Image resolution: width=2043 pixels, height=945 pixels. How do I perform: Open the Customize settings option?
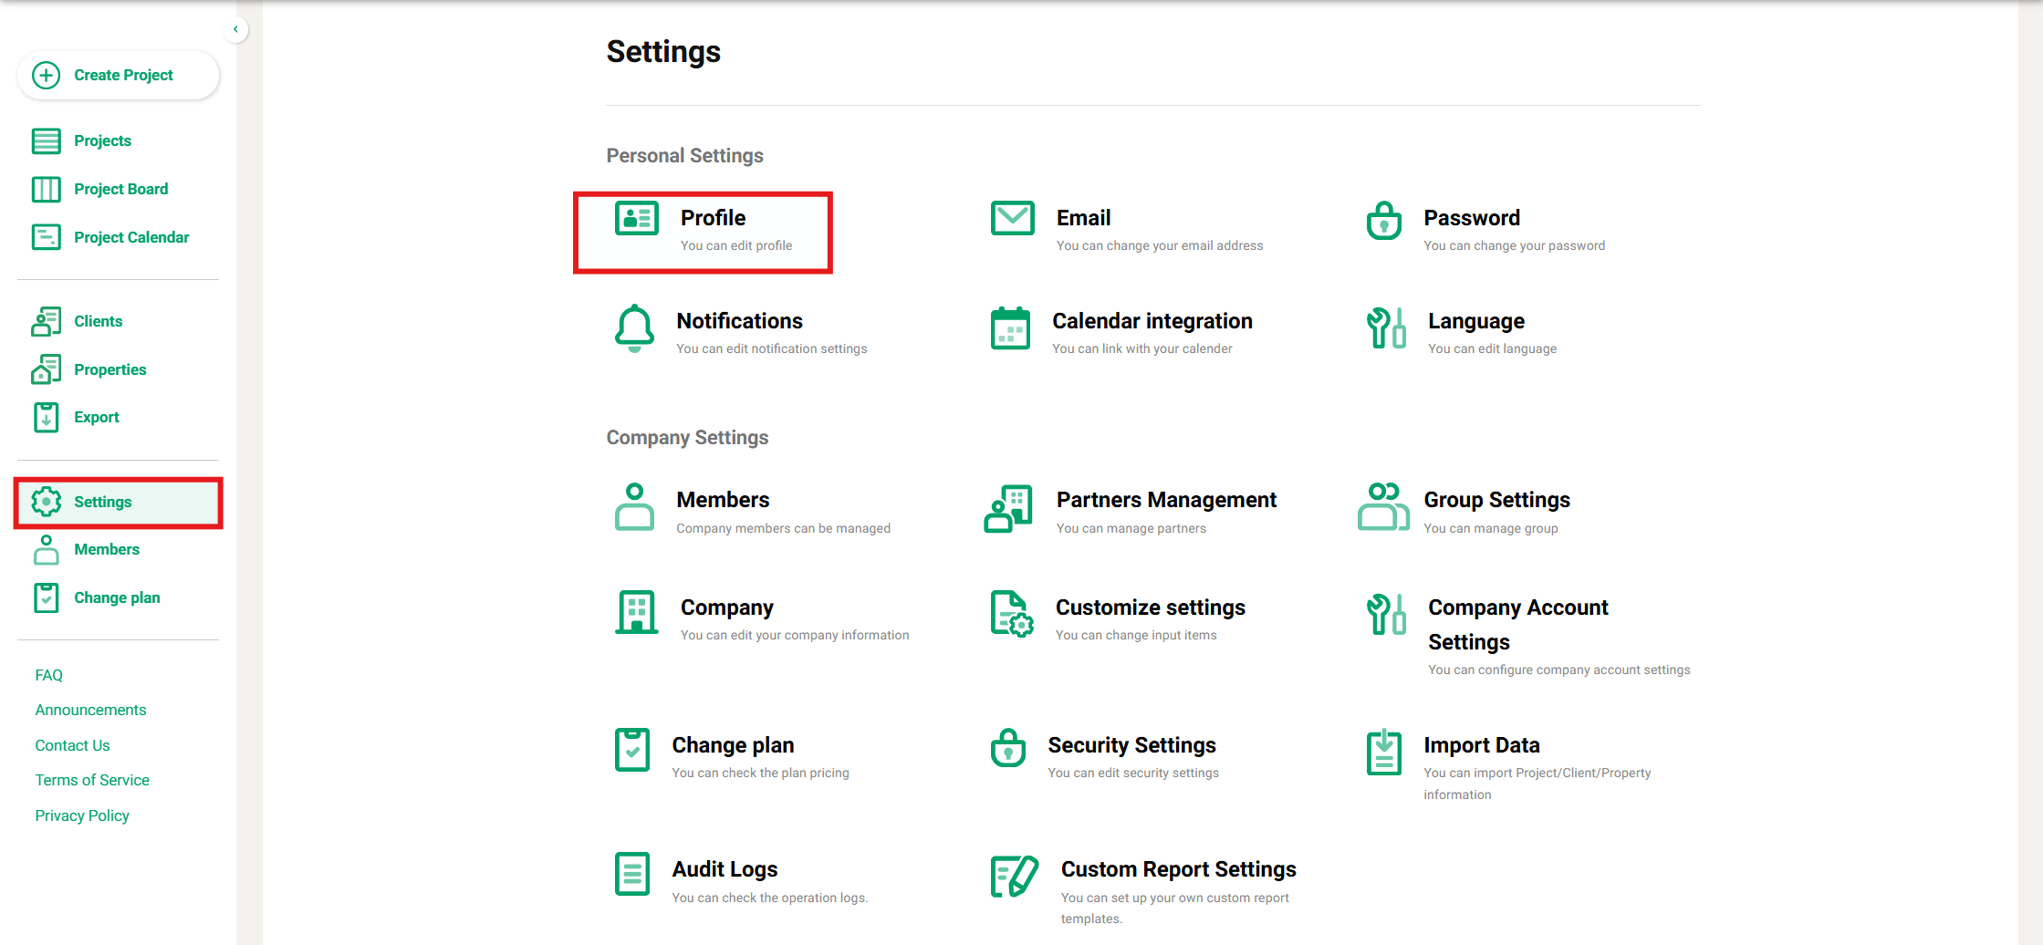click(x=1150, y=607)
